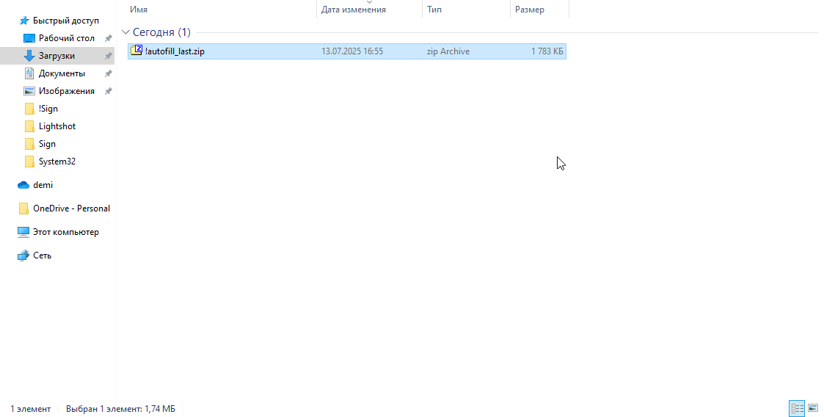Click the Сеть network icon
The width and height of the screenshot is (824, 417).
click(x=23, y=255)
